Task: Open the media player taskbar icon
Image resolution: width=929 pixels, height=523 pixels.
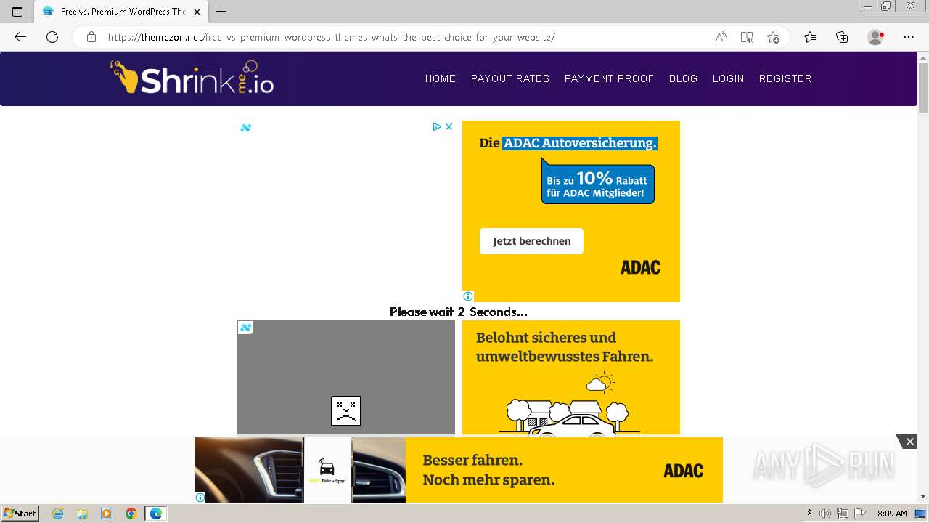Action: (107, 514)
